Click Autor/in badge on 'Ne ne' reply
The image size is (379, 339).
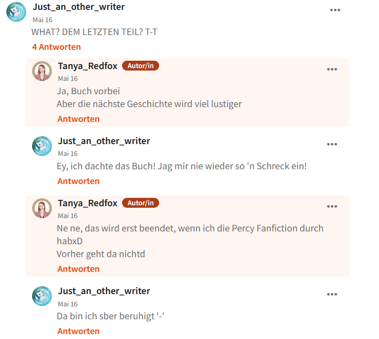[x=140, y=203]
